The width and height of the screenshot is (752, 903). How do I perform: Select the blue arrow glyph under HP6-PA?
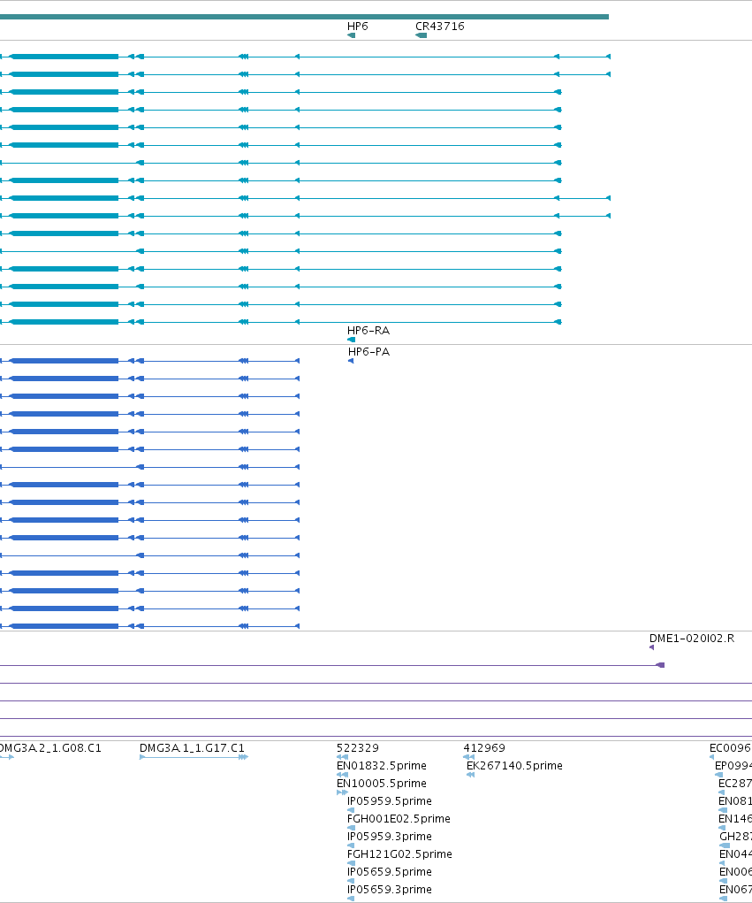pos(351,361)
